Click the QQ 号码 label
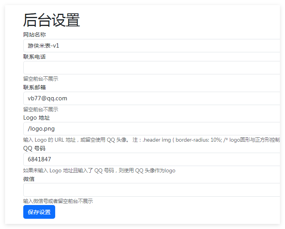Viewport: 285px width, 229px height. 34,148
